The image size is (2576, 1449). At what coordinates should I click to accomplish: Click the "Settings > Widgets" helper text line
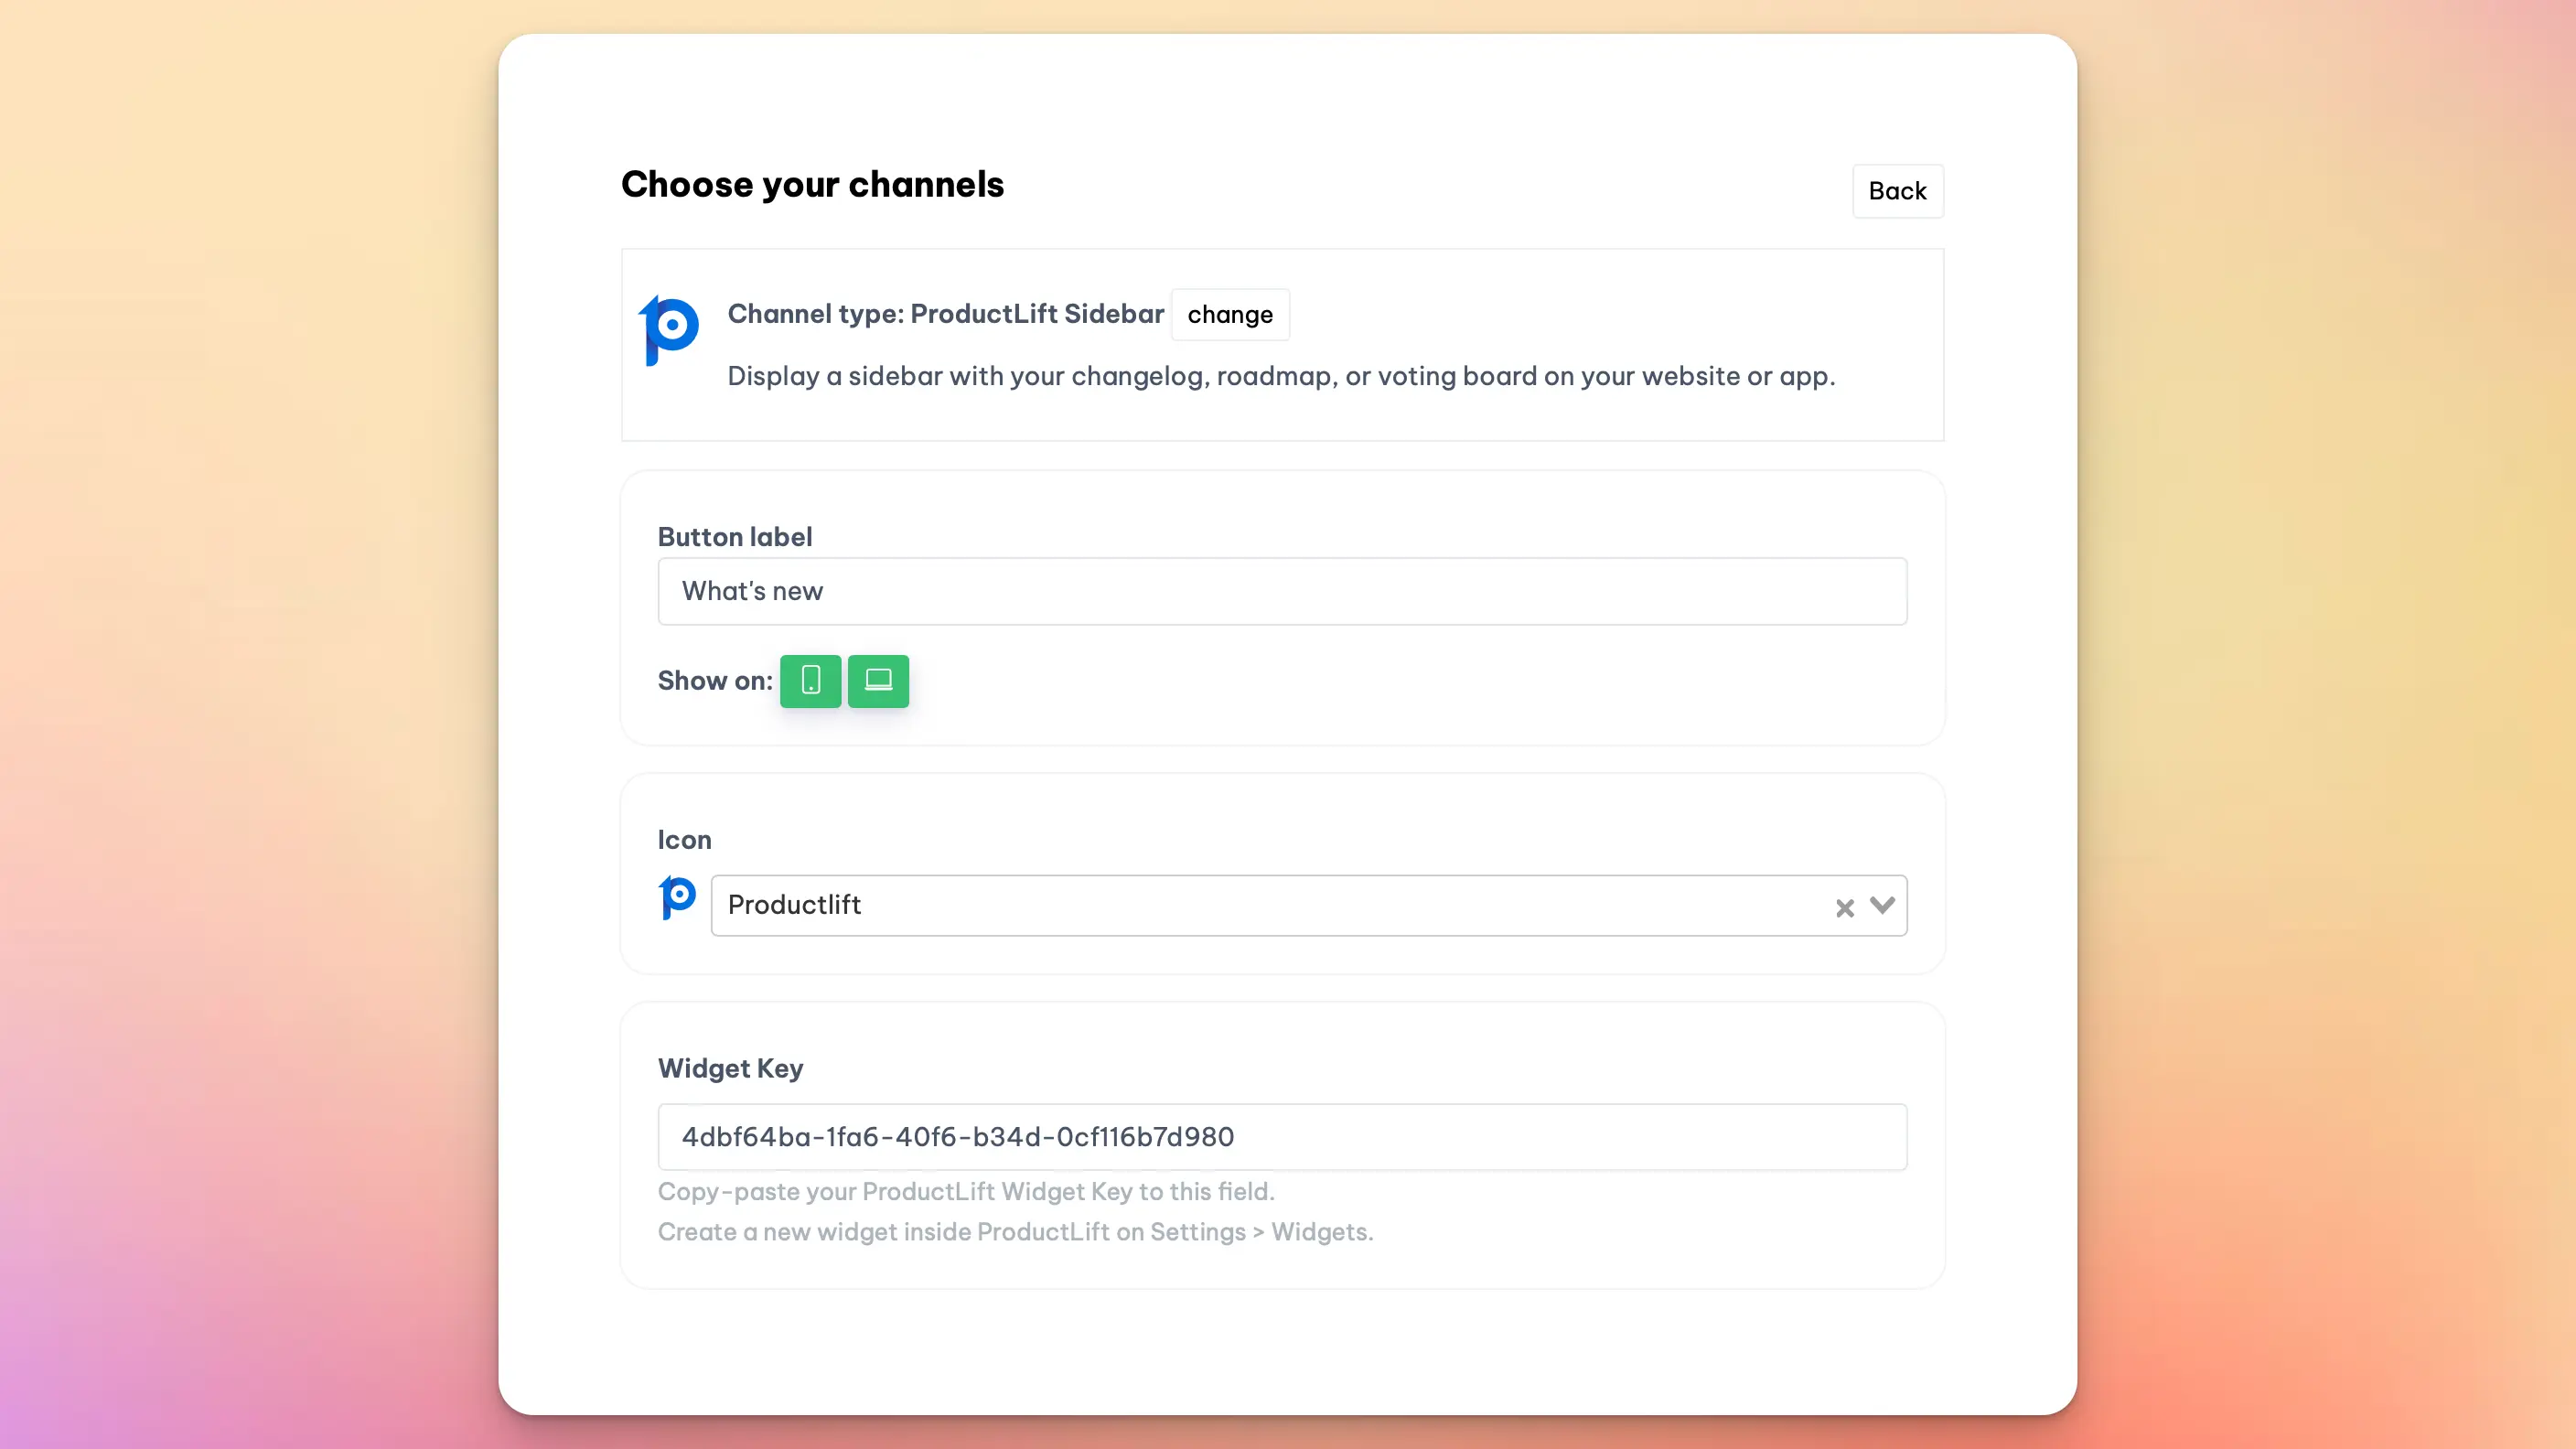coord(1015,1232)
